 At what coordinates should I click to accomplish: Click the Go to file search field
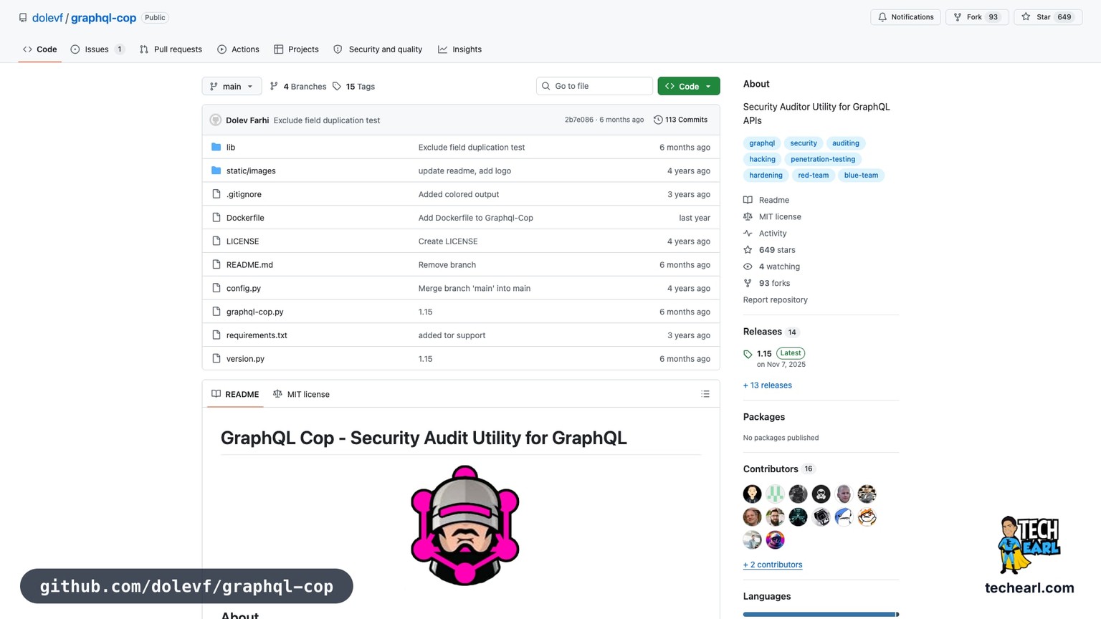pos(594,86)
